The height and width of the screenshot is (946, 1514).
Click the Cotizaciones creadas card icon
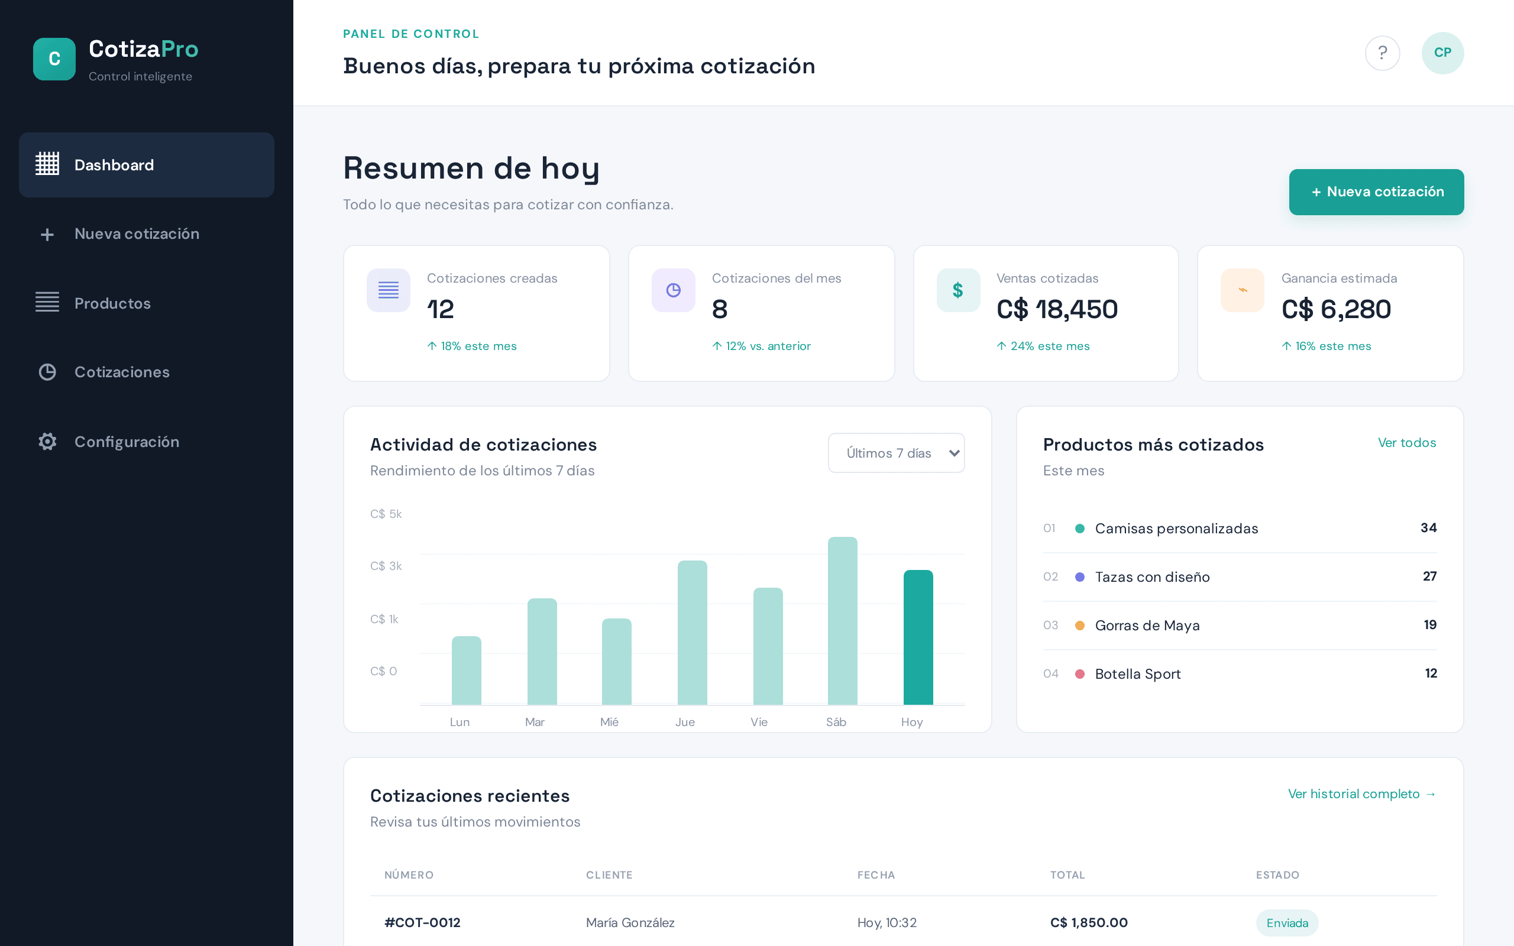(389, 290)
